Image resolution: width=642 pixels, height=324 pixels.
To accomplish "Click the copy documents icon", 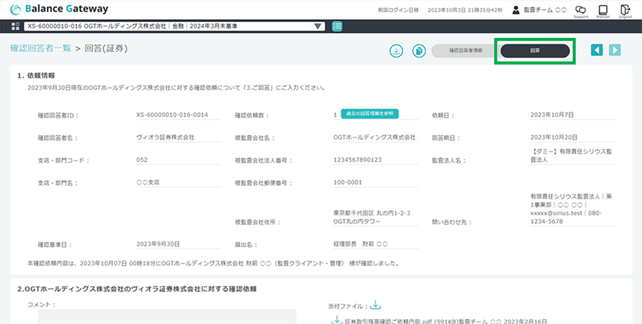I will tap(418, 51).
